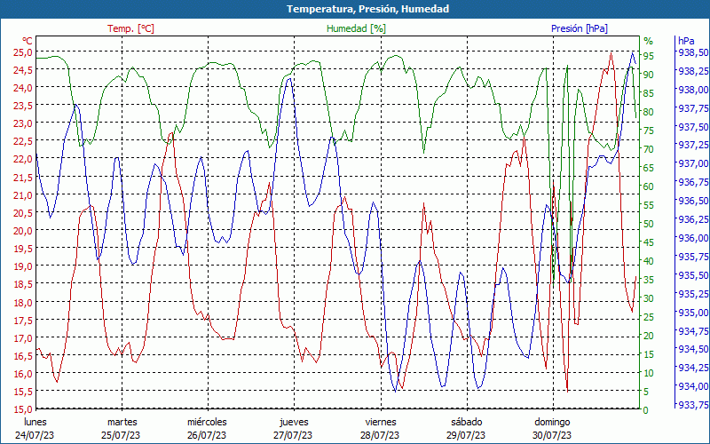The height and width of the screenshot is (444, 710).
Task: Click the temperature axis value '16,0'
Action: coord(23,374)
